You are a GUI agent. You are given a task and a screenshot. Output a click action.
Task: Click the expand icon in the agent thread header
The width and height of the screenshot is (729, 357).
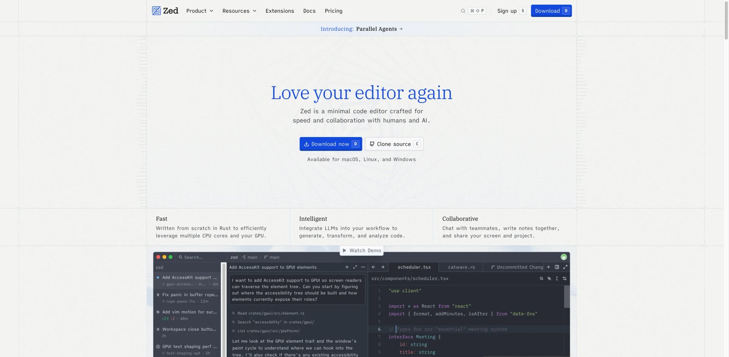point(355,267)
